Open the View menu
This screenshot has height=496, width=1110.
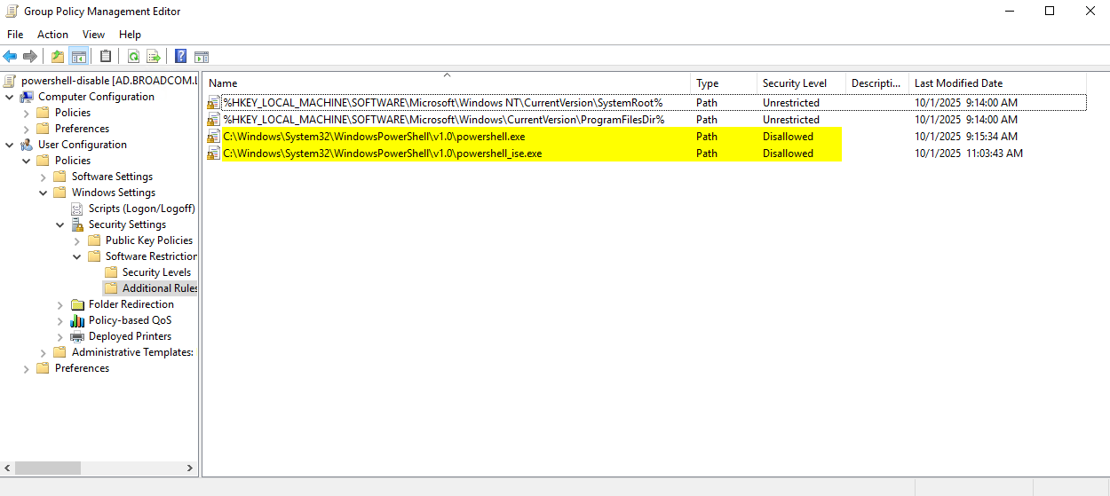93,35
